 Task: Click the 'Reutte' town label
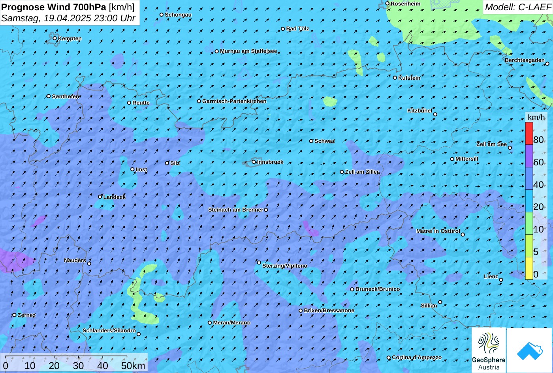click(141, 103)
